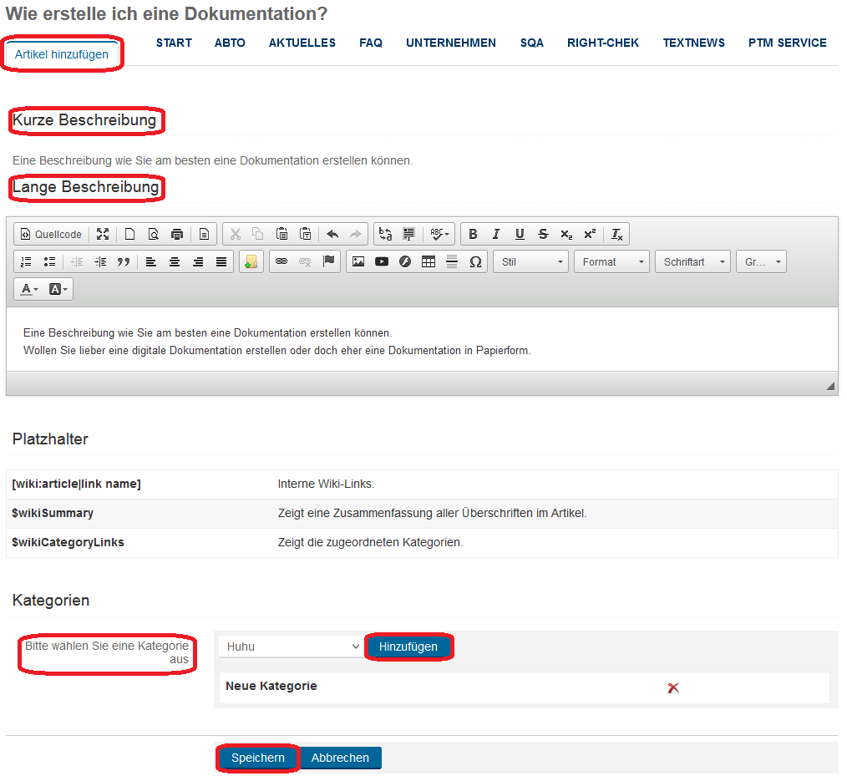The image size is (847, 776).
Task: Remove Neue Kategorie with red X
Action: 673,687
